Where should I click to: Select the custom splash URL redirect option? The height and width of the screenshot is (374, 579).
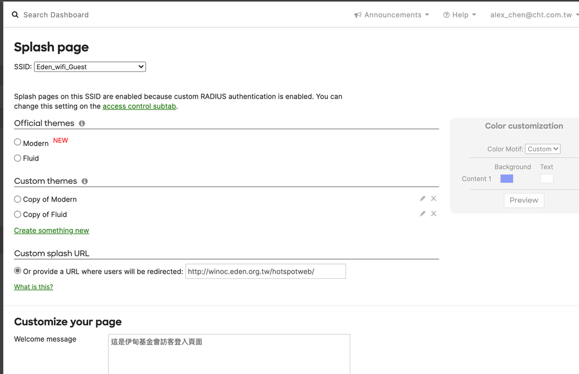(x=17, y=271)
